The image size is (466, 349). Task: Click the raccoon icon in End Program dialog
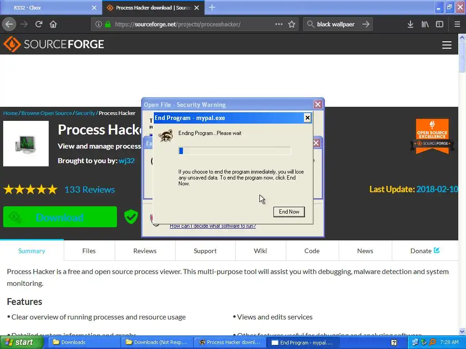coord(166,135)
